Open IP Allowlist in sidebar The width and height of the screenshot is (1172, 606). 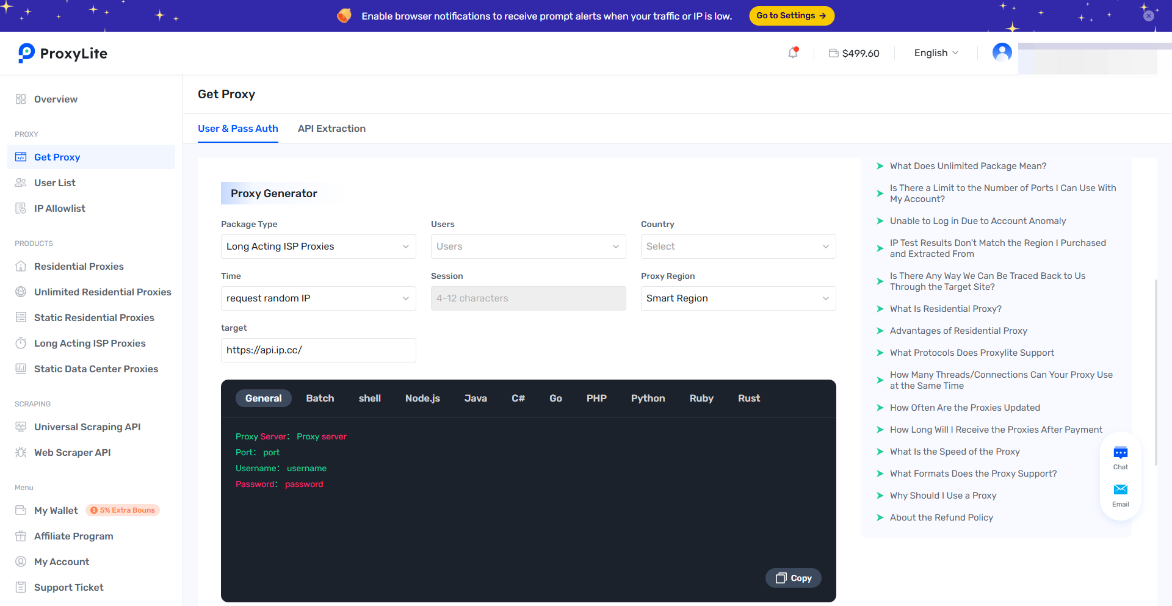(x=59, y=209)
